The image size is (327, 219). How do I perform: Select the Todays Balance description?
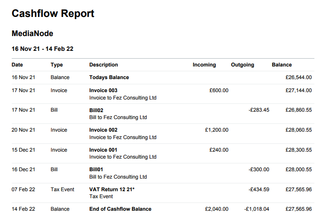click(x=109, y=77)
